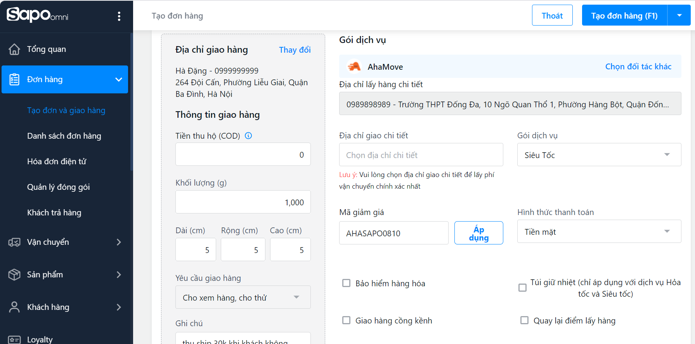The width and height of the screenshot is (695, 344).
Task: Enable the Túi giữ nhiệt checkbox
Action: [x=523, y=288]
